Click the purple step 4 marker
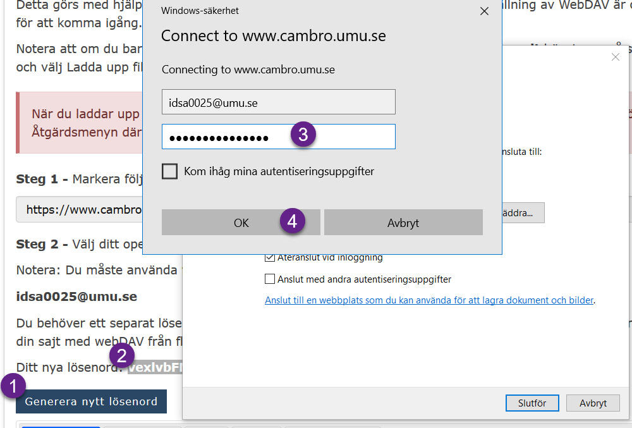 click(x=292, y=221)
